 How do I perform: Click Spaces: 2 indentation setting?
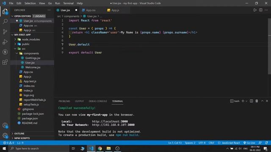click(x=190, y=143)
